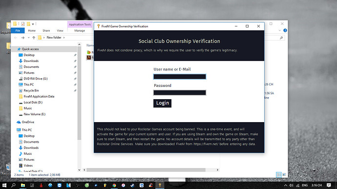
Task: Switch to details view in Explorer
Action: pyautogui.click(x=278, y=175)
